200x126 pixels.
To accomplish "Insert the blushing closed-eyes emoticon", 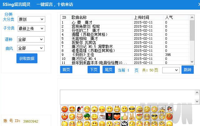I will [x=154, y=109].
